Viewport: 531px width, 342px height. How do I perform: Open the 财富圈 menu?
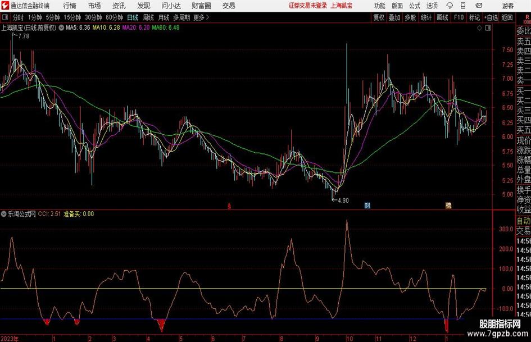pos(201,6)
